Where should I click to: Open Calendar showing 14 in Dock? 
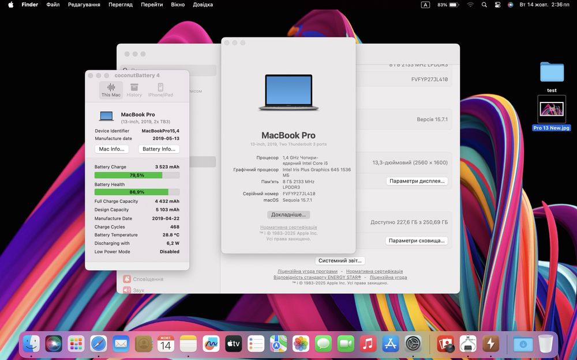[166, 344]
